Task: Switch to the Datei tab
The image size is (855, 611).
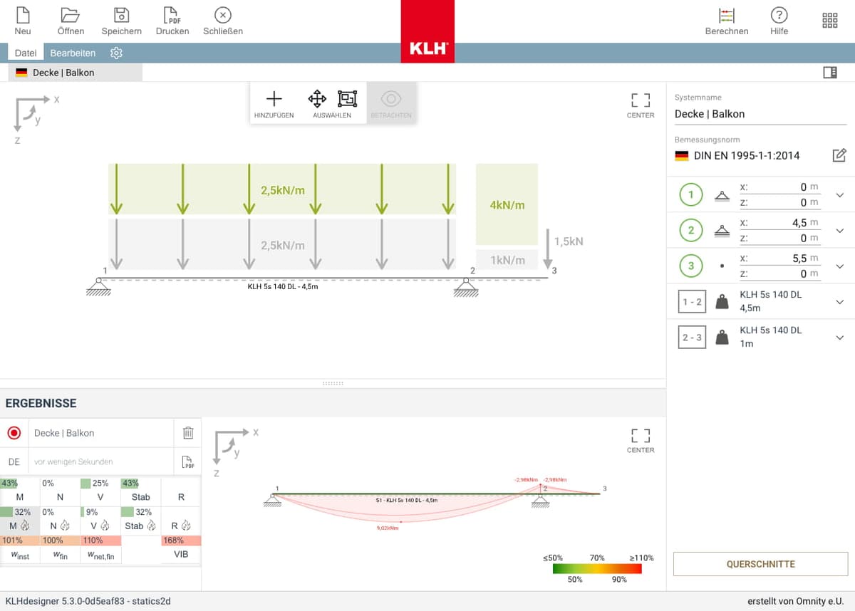Action: tap(25, 53)
